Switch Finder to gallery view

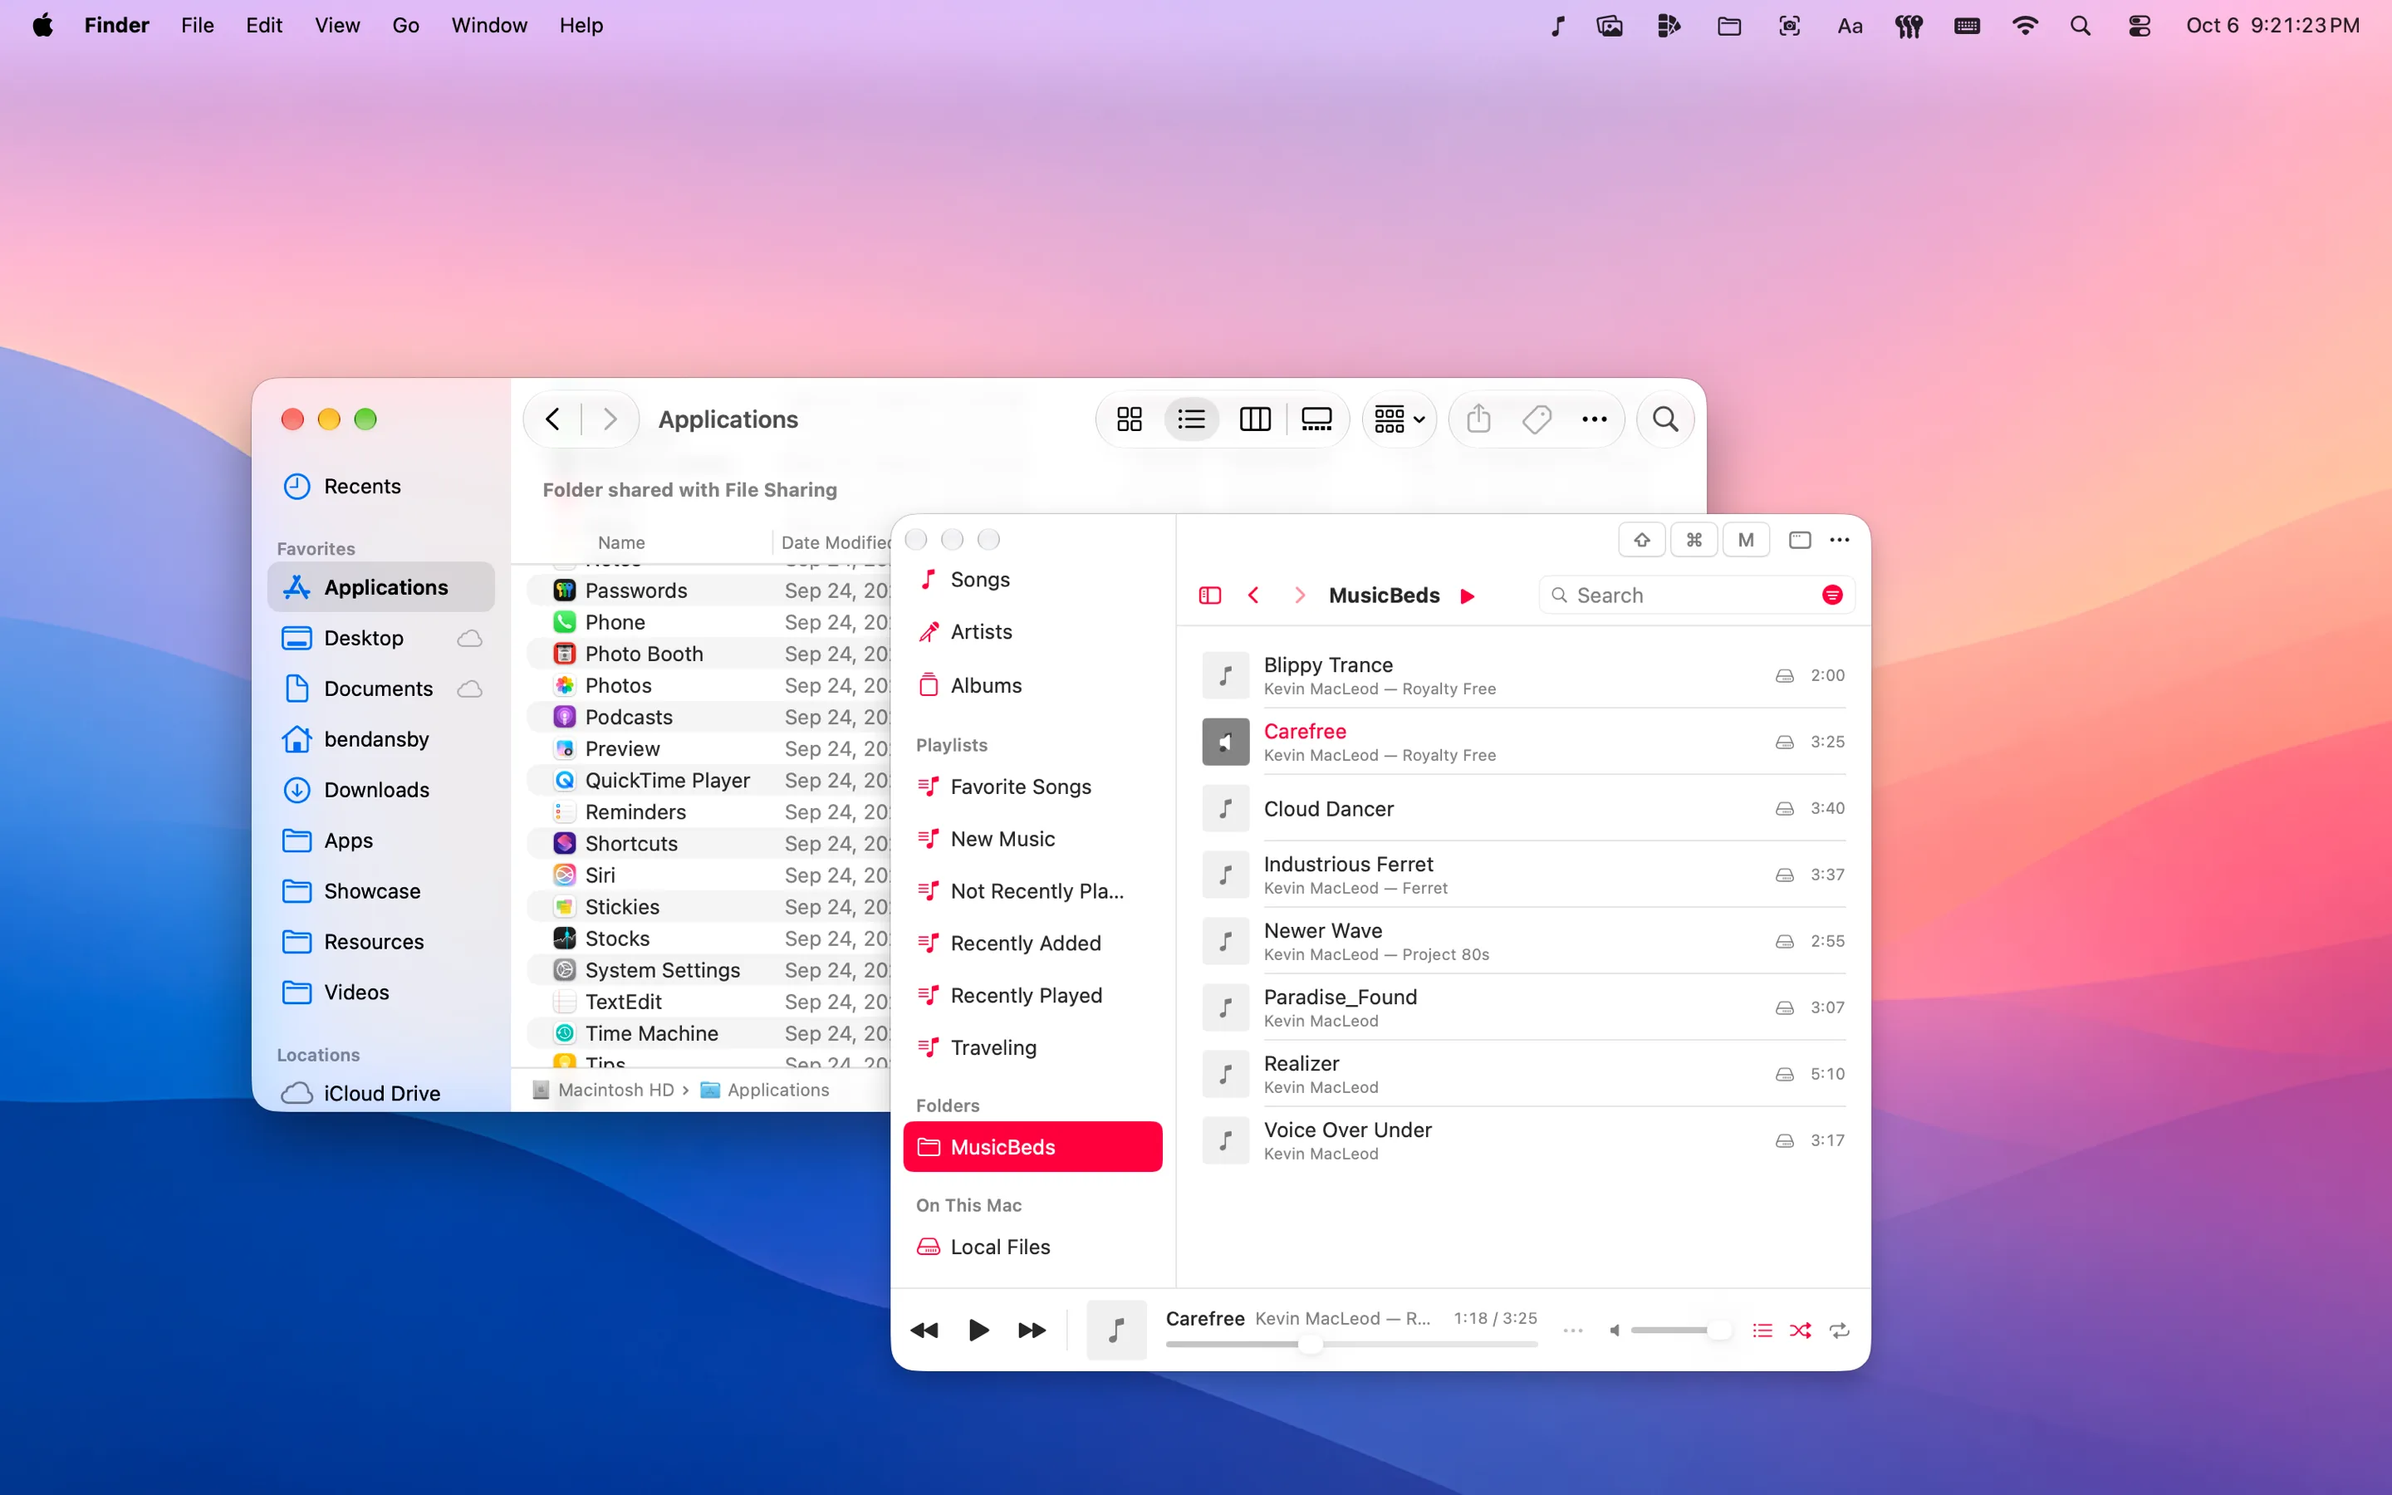click(x=1316, y=419)
